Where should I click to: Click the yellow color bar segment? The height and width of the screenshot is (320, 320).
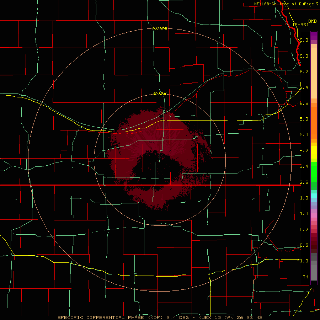(x=314, y=152)
